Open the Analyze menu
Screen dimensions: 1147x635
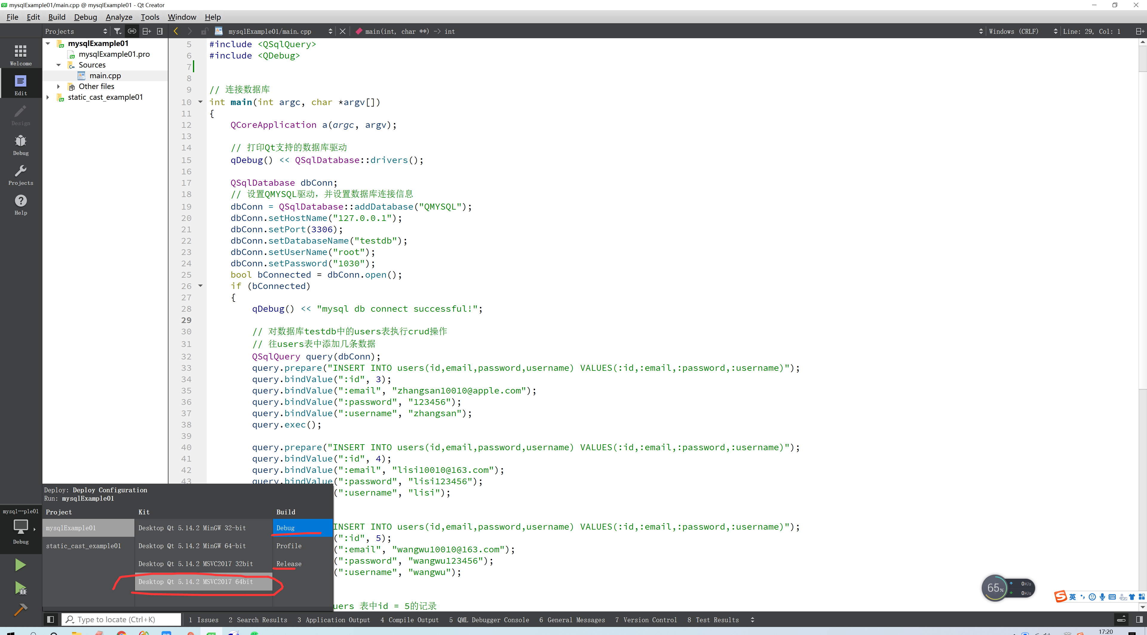click(119, 17)
